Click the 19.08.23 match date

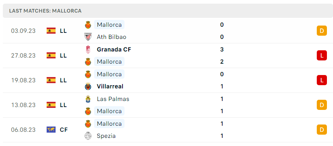(x=24, y=80)
